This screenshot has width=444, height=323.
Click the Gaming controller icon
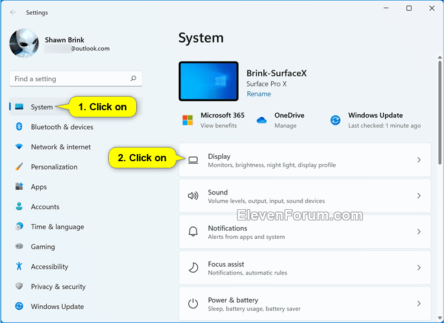coord(19,247)
